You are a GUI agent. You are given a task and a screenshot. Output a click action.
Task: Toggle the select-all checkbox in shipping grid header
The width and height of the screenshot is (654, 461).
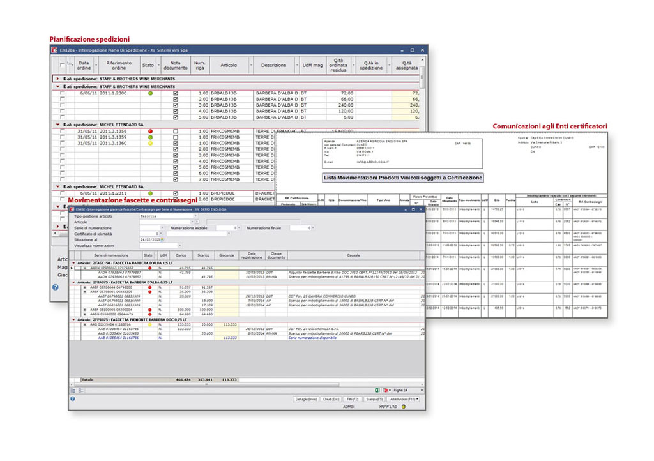click(x=62, y=64)
